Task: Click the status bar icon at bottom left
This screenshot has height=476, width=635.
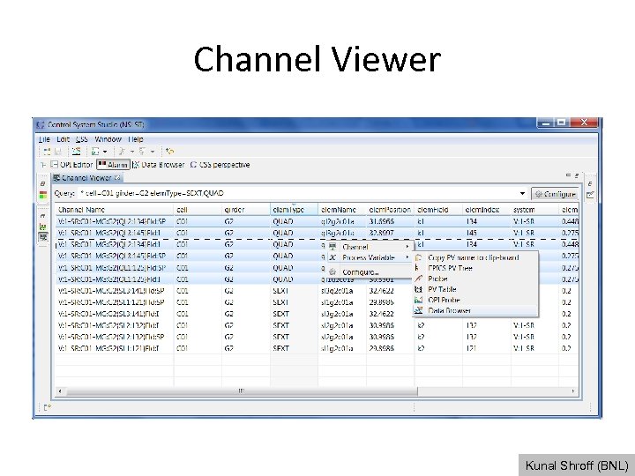Action: 48,407
